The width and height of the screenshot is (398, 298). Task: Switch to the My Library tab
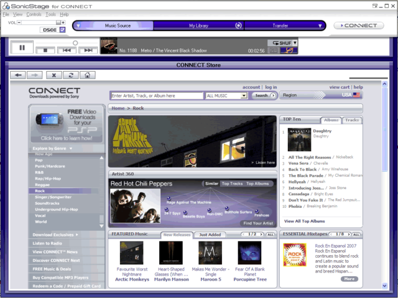pyautogui.click(x=198, y=26)
